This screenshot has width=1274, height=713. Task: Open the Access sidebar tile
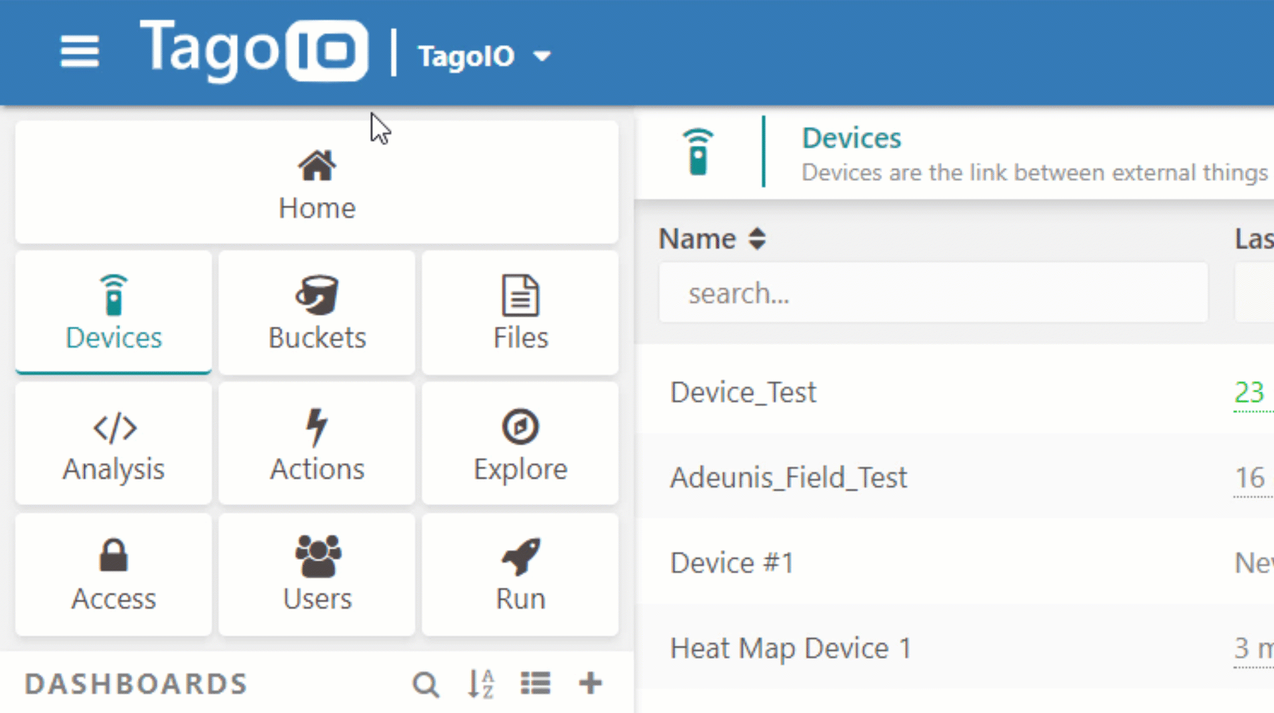113,574
